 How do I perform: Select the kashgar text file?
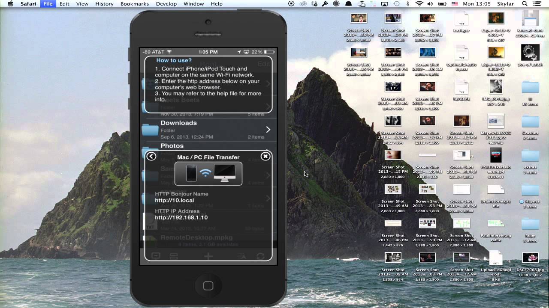462,18
